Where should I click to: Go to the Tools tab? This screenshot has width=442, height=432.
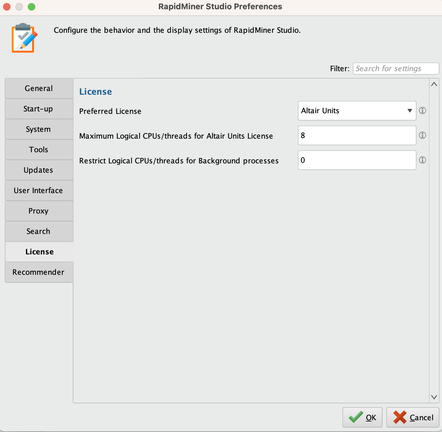tap(39, 150)
